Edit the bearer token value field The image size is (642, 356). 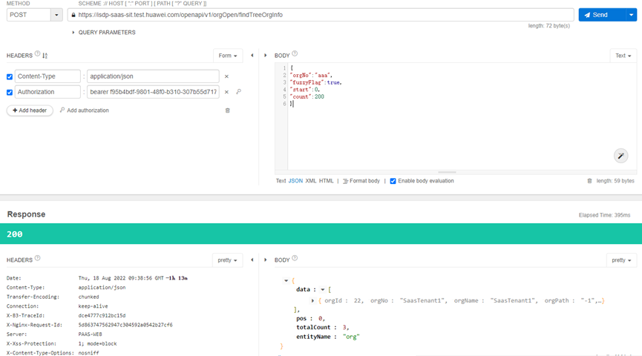153,92
